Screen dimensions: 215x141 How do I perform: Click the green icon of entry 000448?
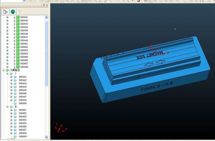point(18,40)
